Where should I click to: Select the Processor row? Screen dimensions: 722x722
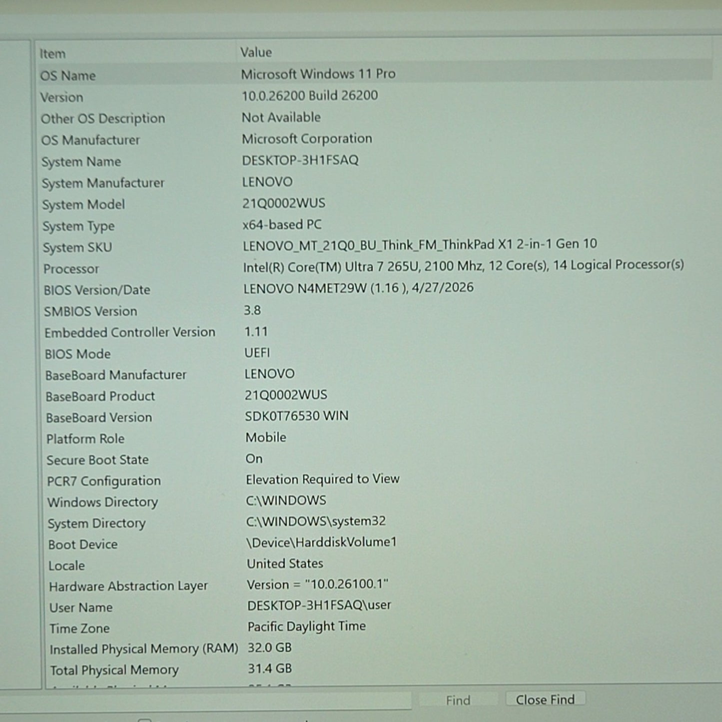(376, 267)
